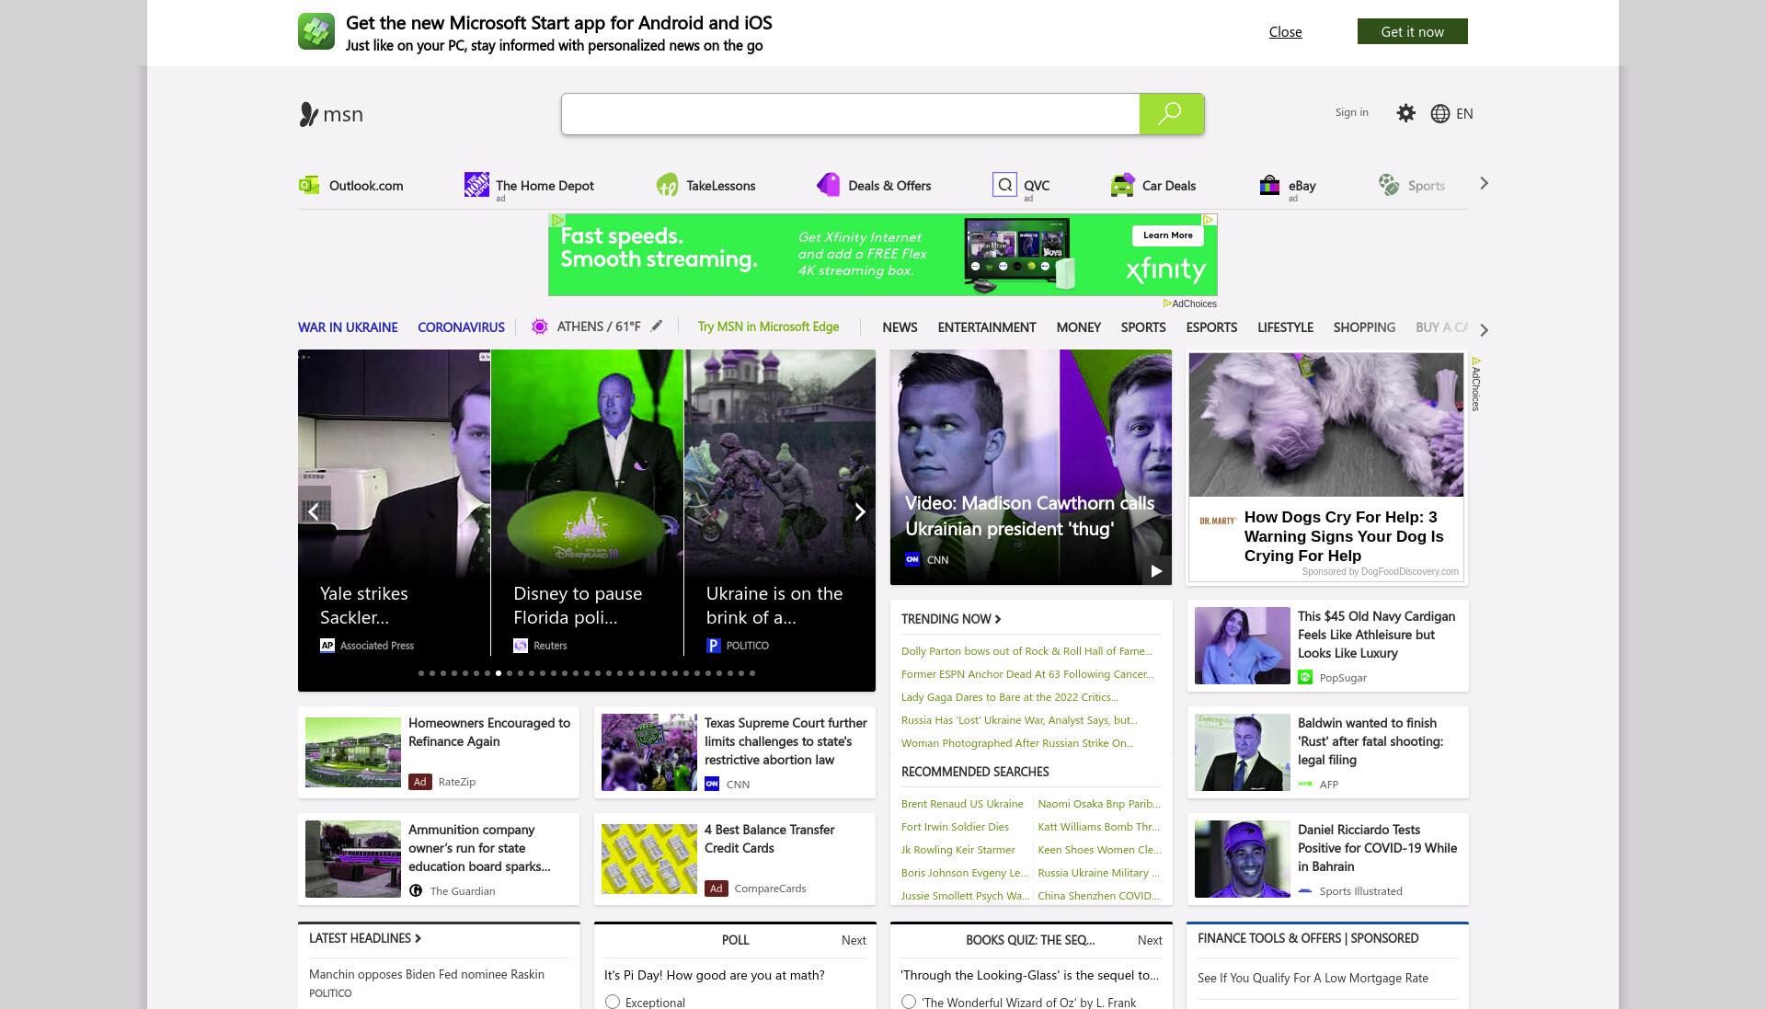Click the Sign in link
The height and width of the screenshot is (1009, 1766).
click(x=1351, y=112)
